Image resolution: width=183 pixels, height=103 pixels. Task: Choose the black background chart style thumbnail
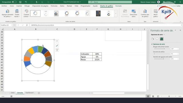(x=98, y=13)
